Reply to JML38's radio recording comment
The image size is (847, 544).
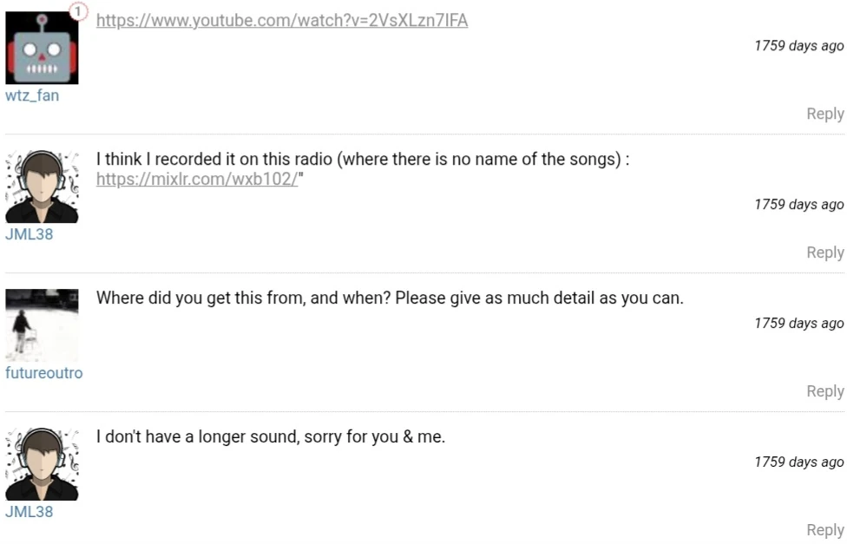coord(824,252)
